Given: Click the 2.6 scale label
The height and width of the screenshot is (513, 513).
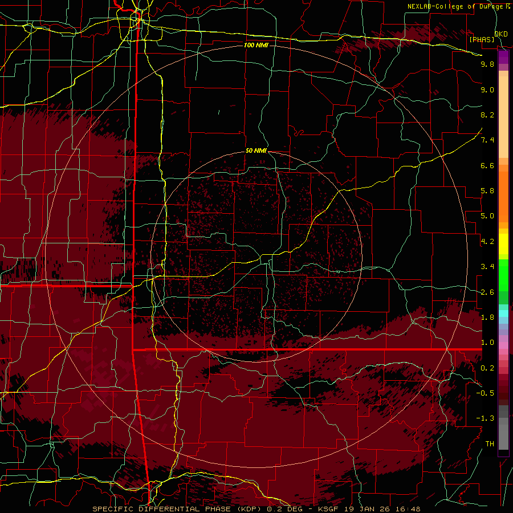Looking at the screenshot, I should [x=487, y=292].
